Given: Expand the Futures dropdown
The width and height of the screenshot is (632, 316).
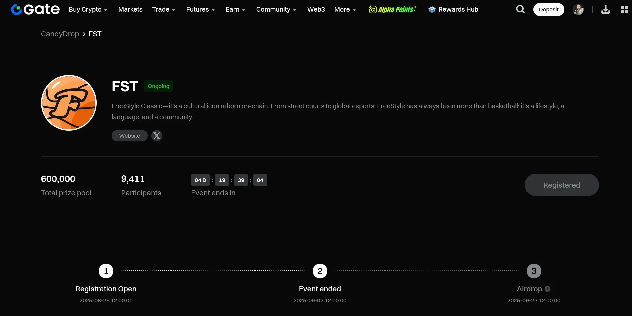Looking at the screenshot, I should pyautogui.click(x=201, y=9).
